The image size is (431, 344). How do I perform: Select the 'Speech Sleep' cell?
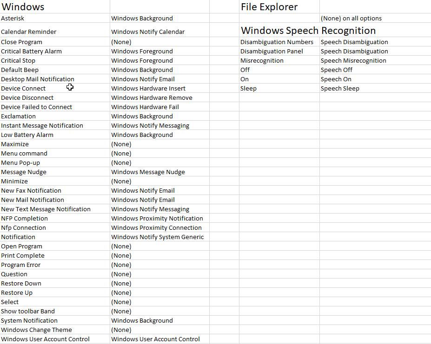(375, 88)
